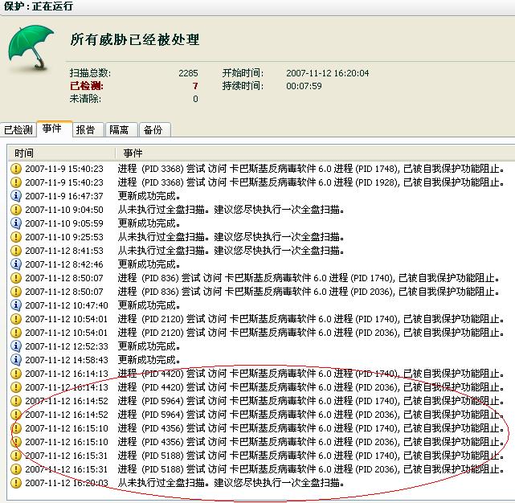The image size is (515, 503).
Task: Click event text for PID 5964 accessing PID 2036
Action: click(311, 415)
